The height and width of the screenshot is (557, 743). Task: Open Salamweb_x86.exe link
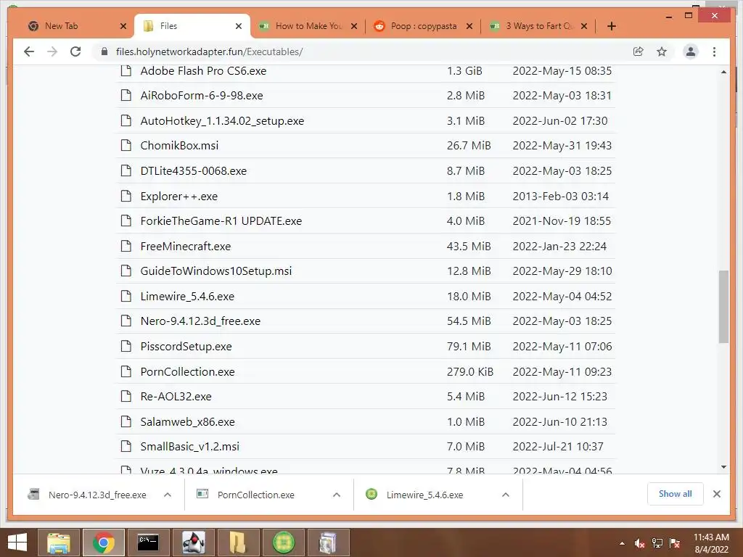click(187, 421)
